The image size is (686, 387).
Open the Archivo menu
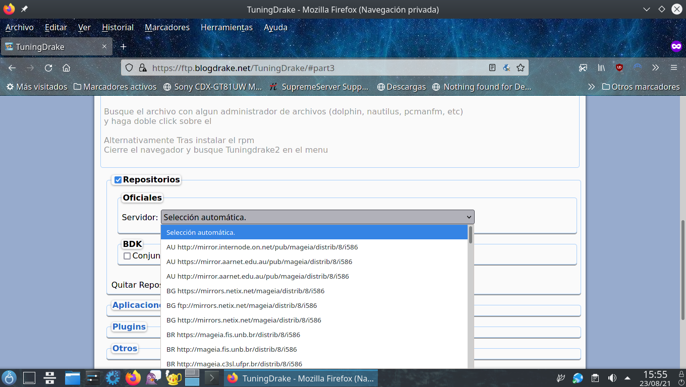19,27
